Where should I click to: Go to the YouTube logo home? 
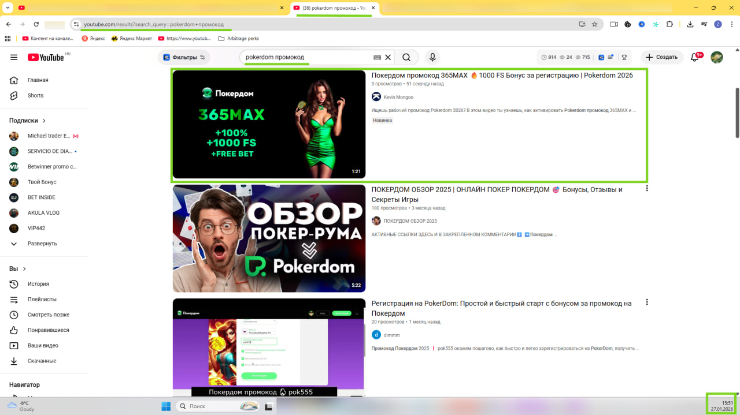pos(46,57)
